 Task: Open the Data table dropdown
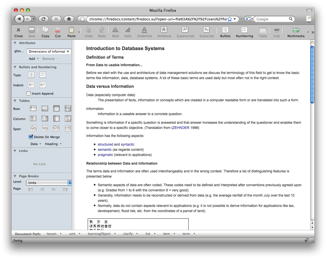click(36, 144)
